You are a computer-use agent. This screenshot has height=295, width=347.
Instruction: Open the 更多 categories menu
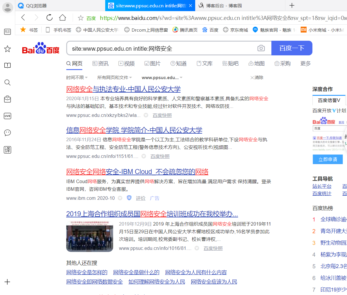point(305,64)
